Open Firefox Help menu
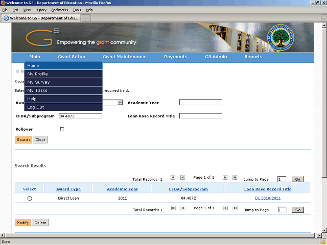This screenshot has height=245, width=327. pos(89,10)
